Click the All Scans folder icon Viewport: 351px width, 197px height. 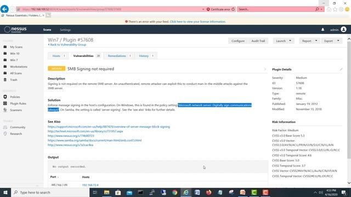point(5,73)
